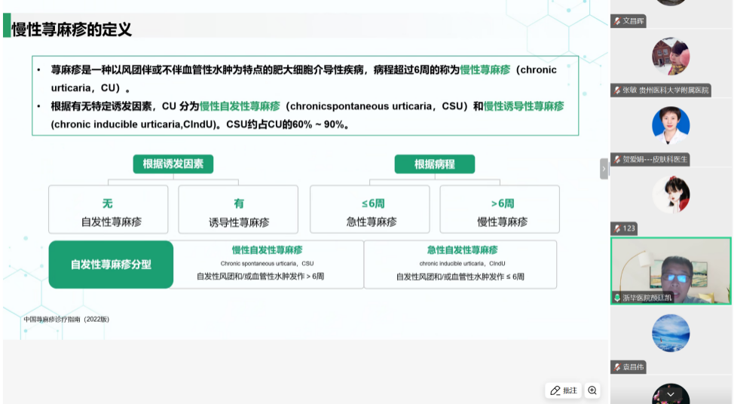Open the 批注 annotation tool
The image size is (734, 404).
point(564,390)
